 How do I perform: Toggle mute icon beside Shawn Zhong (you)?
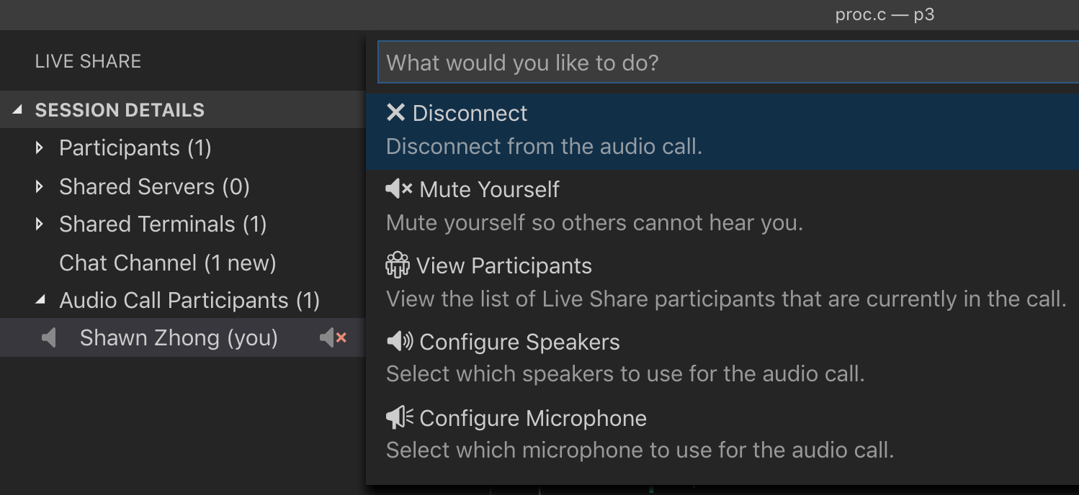click(333, 337)
